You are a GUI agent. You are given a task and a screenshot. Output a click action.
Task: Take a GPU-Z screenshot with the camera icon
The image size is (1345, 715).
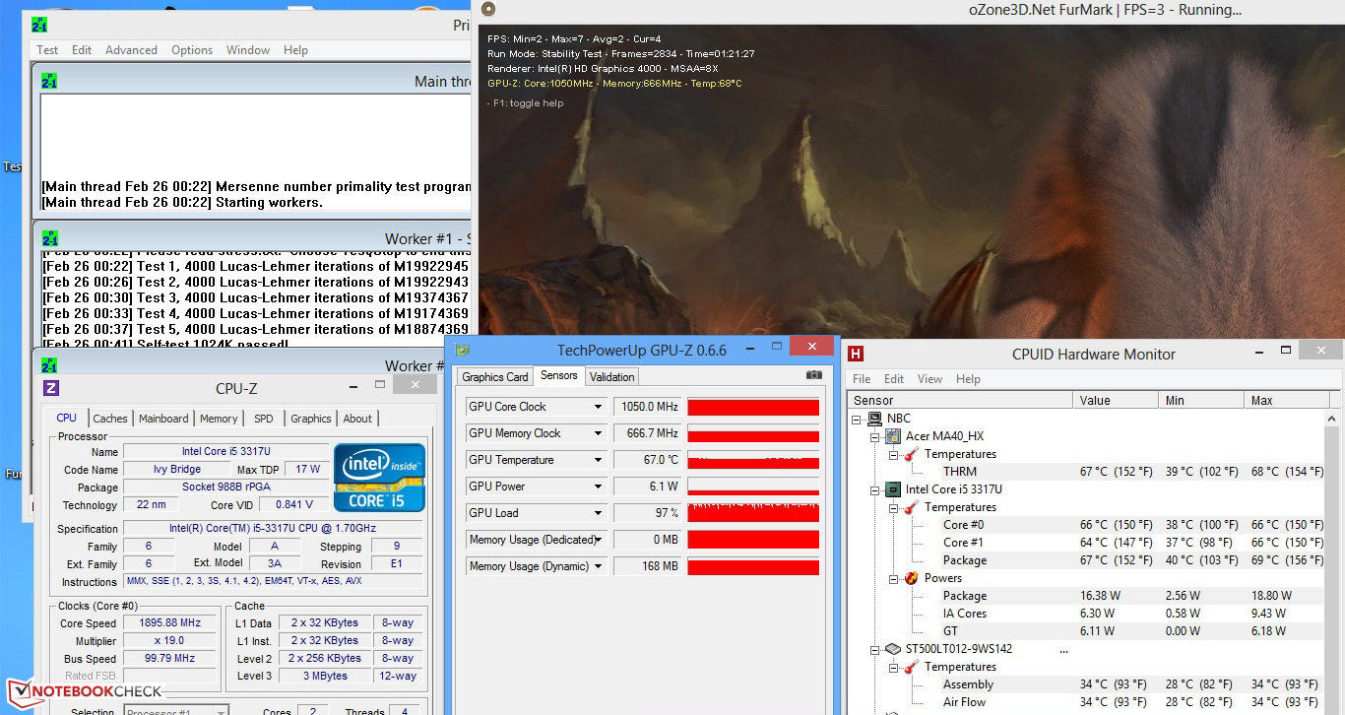coord(813,375)
